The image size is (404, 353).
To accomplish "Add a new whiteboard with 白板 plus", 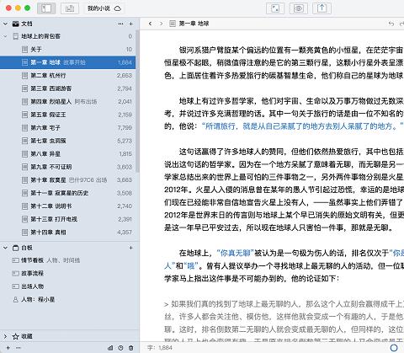I will pos(131,248).
